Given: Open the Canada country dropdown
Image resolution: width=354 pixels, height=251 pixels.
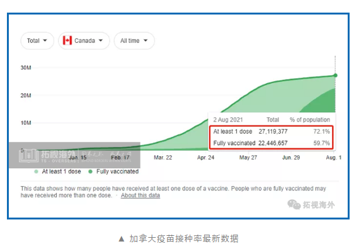Looking at the screenshot, I should pos(84,41).
